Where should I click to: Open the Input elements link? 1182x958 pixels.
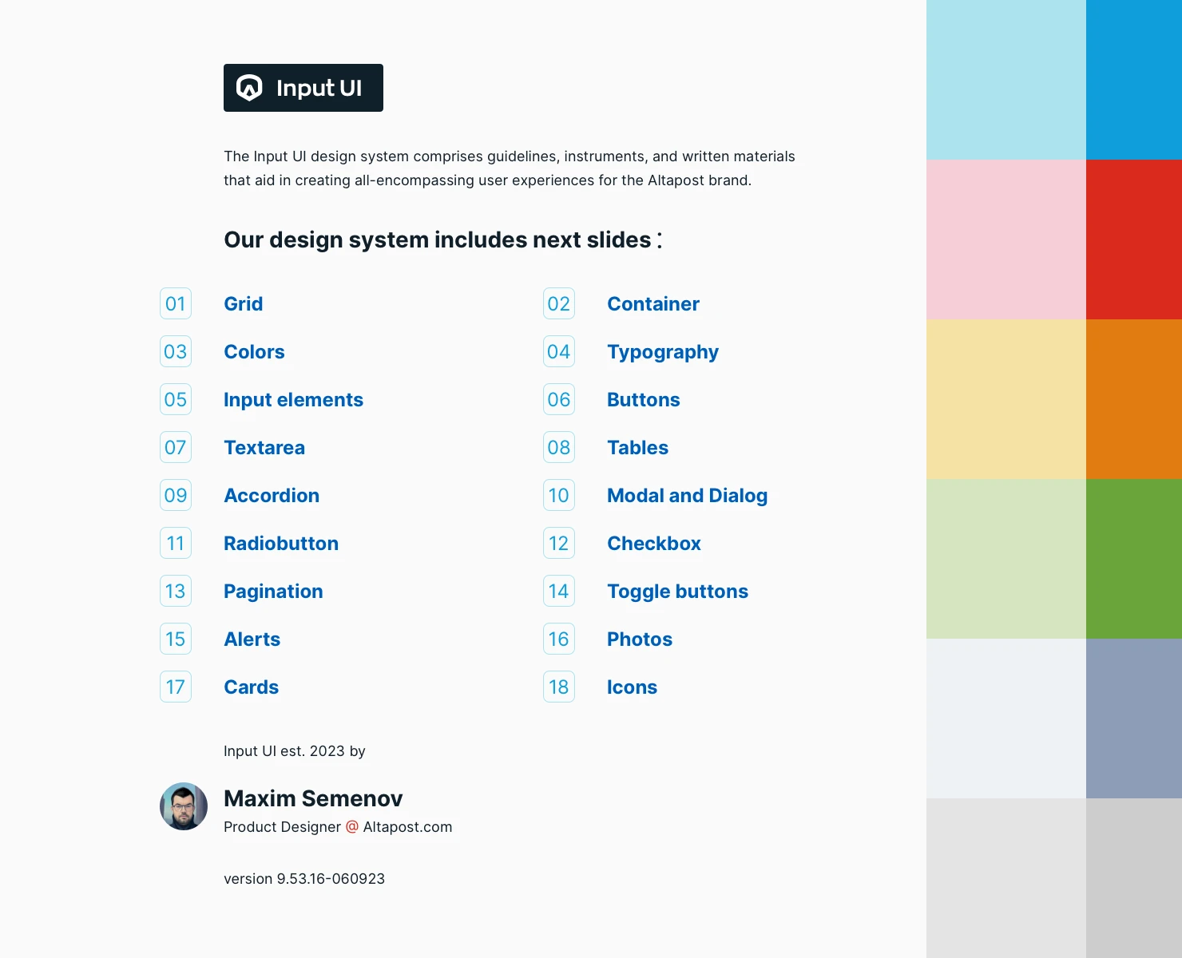[293, 400]
